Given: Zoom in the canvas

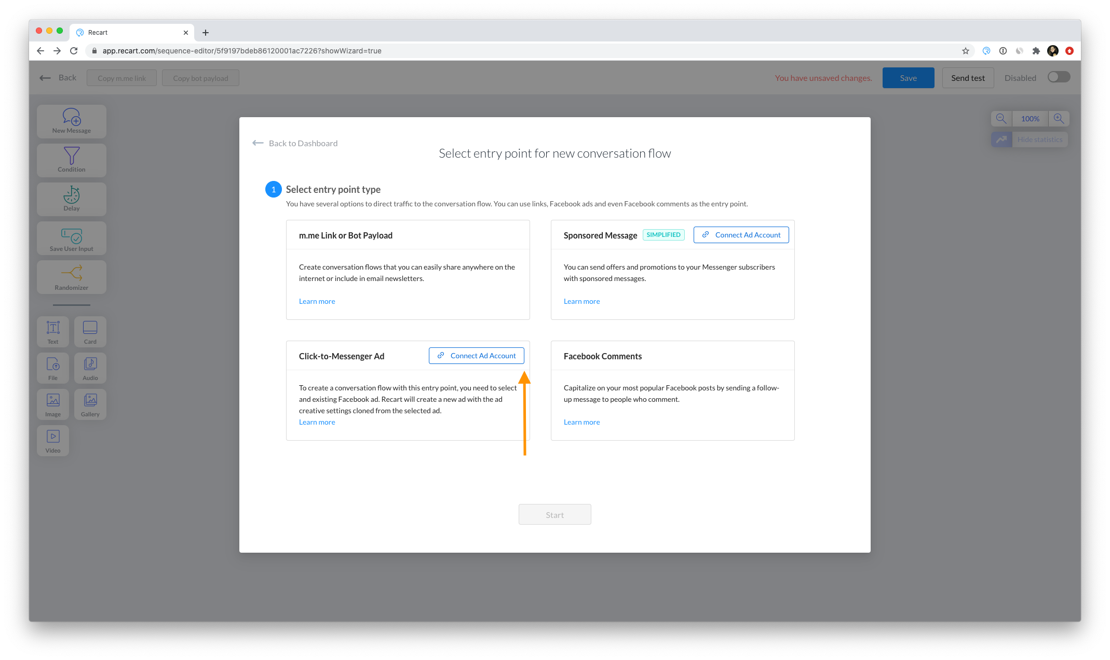Looking at the screenshot, I should point(1059,118).
